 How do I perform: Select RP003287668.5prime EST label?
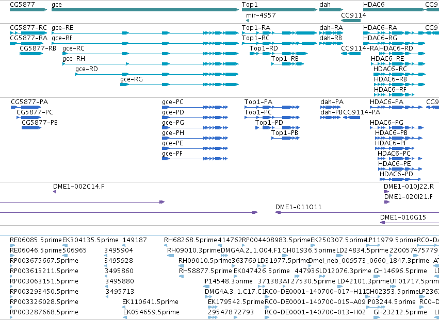pos(44,312)
